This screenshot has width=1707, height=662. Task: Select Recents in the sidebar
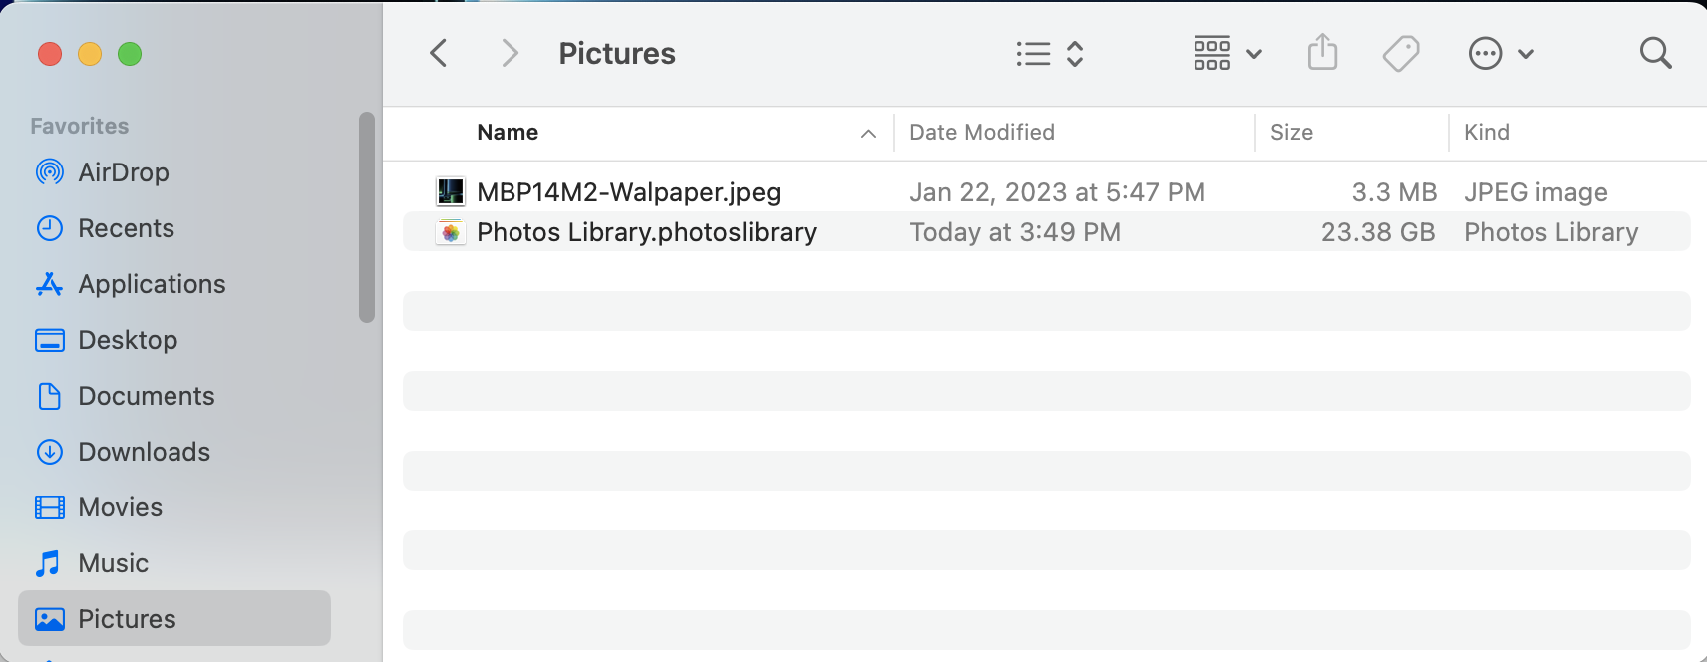point(126,228)
